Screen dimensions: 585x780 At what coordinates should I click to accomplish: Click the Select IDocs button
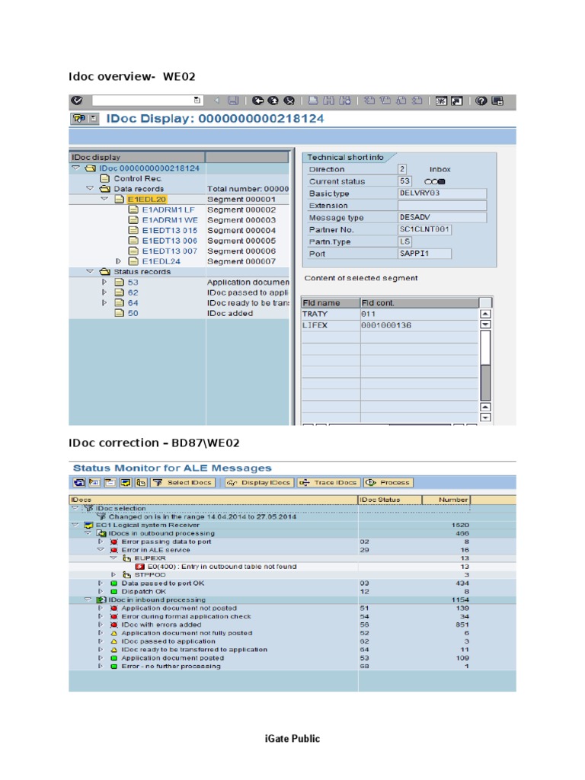point(183,482)
